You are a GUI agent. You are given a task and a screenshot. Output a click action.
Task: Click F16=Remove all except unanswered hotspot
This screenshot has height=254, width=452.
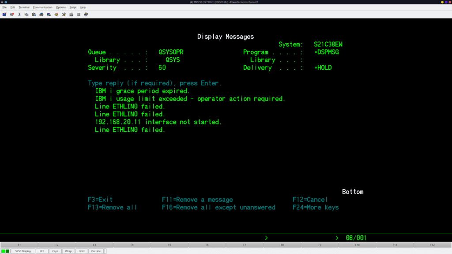(x=218, y=207)
